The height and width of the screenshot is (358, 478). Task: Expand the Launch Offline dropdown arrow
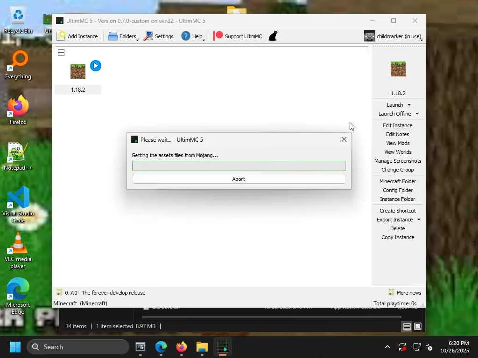[x=417, y=114]
